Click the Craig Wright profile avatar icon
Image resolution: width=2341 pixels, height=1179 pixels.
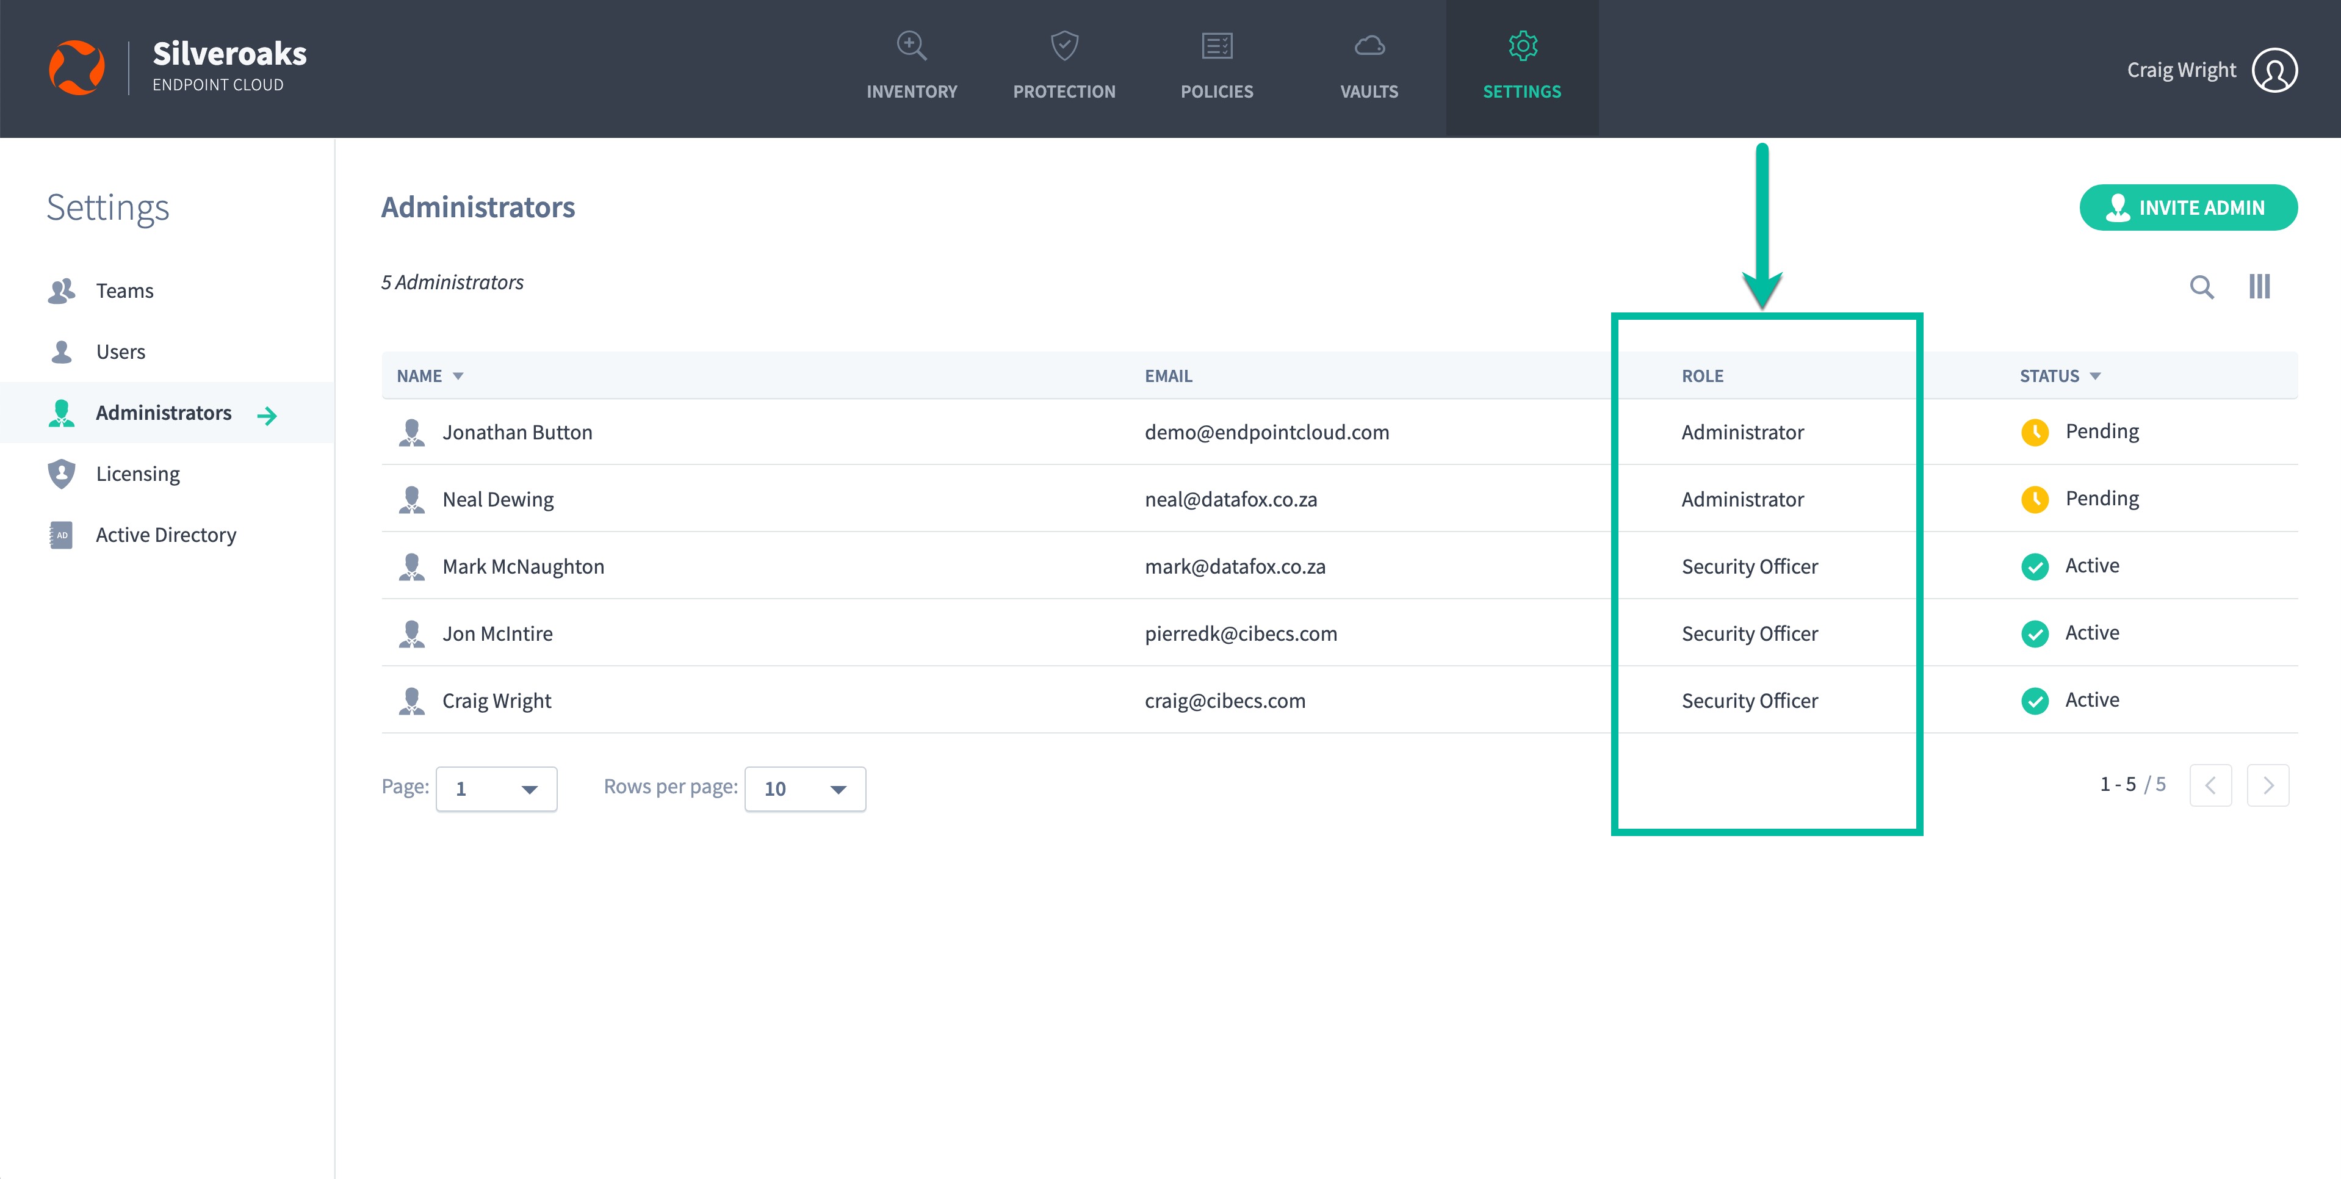(2274, 70)
